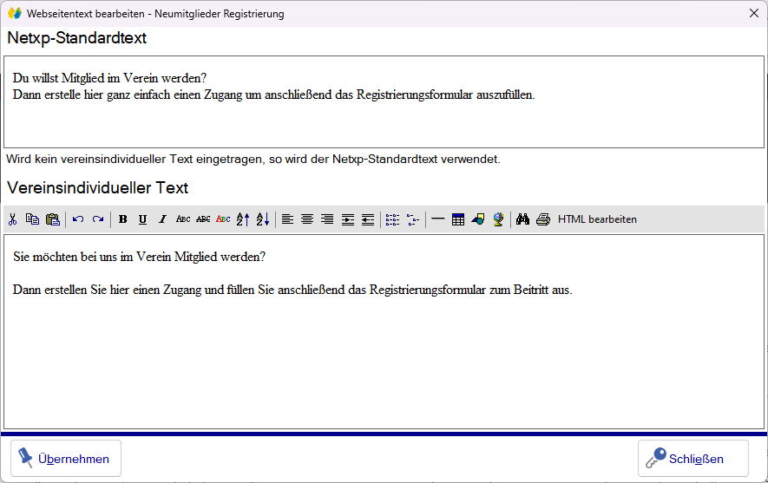Viewport: 768px width, 483px height.
Task: Increase paragraph indent
Action: tap(348, 219)
